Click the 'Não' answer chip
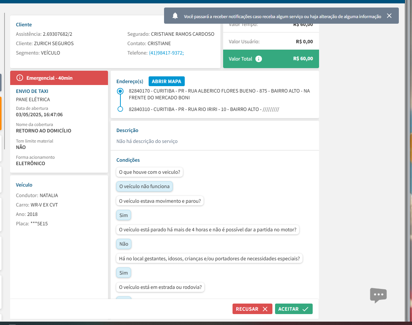The height and width of the screenshot is (325, 412). (x=124, y=244)
